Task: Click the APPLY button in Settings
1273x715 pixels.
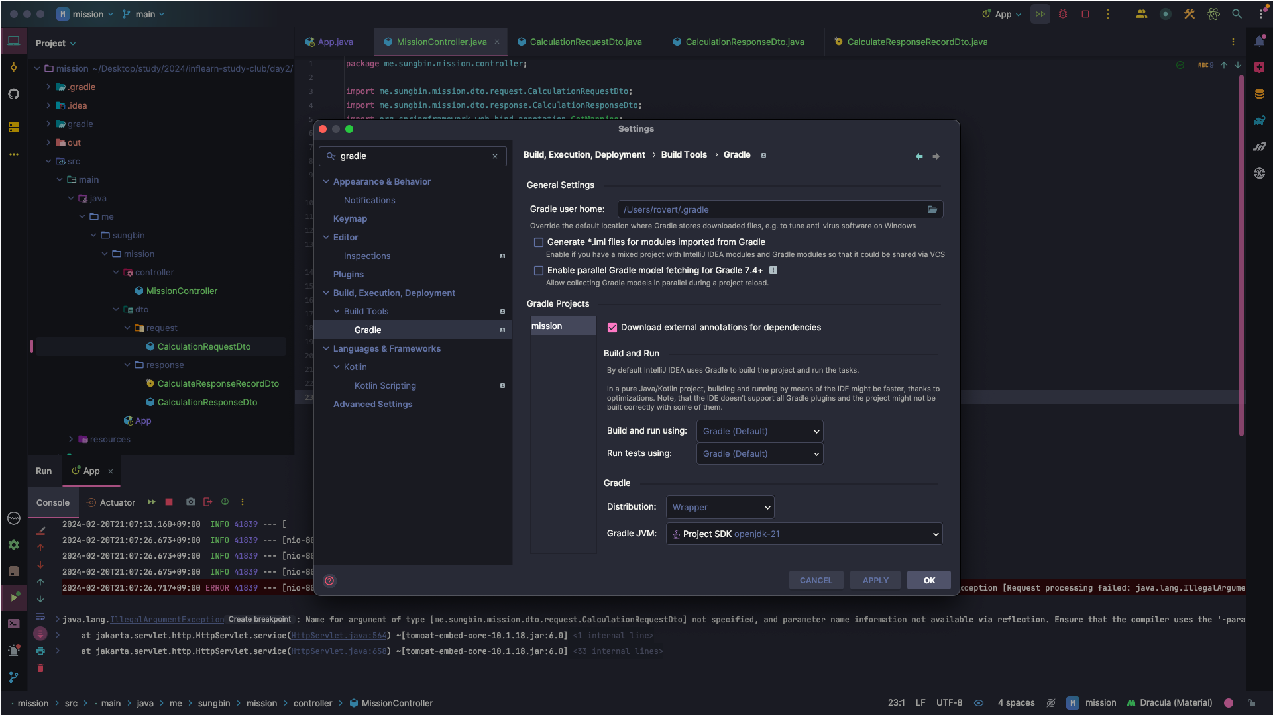Action: (875, 581)
